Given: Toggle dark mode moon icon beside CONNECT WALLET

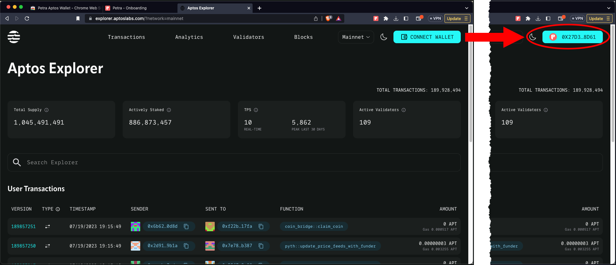Looking at the screenshot, I should pyautogui.click(x=384, y=37).
